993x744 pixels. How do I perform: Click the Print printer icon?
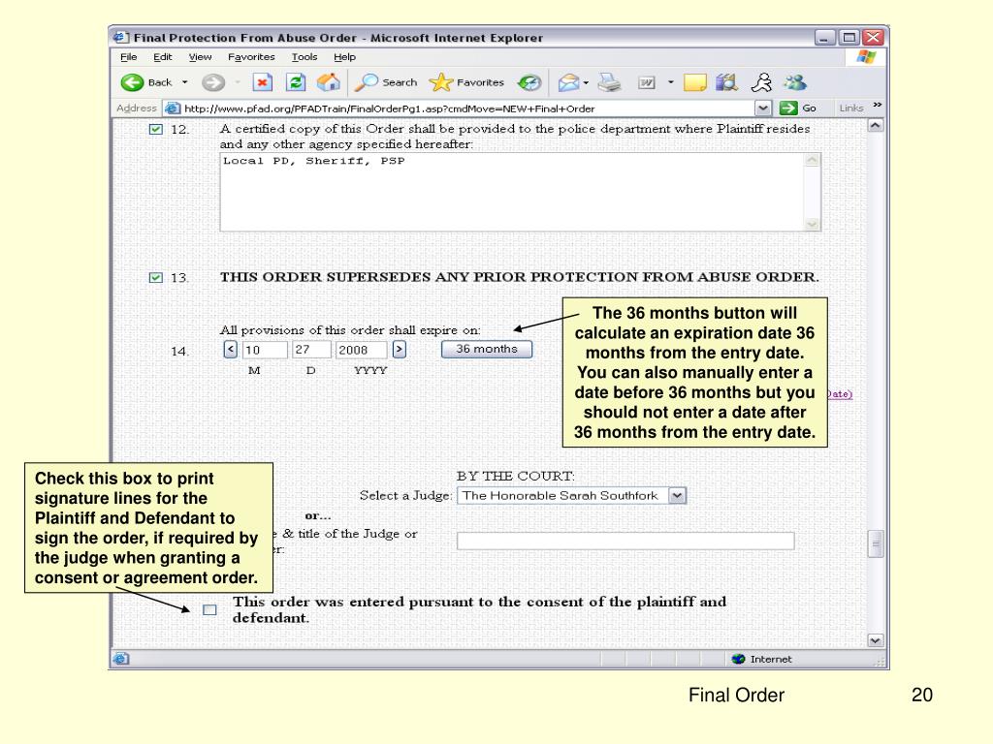pos(608,82)
